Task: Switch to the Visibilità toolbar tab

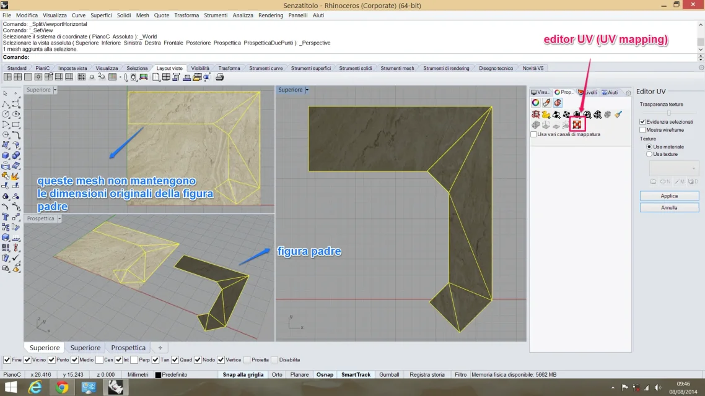Action: [200, 68]
